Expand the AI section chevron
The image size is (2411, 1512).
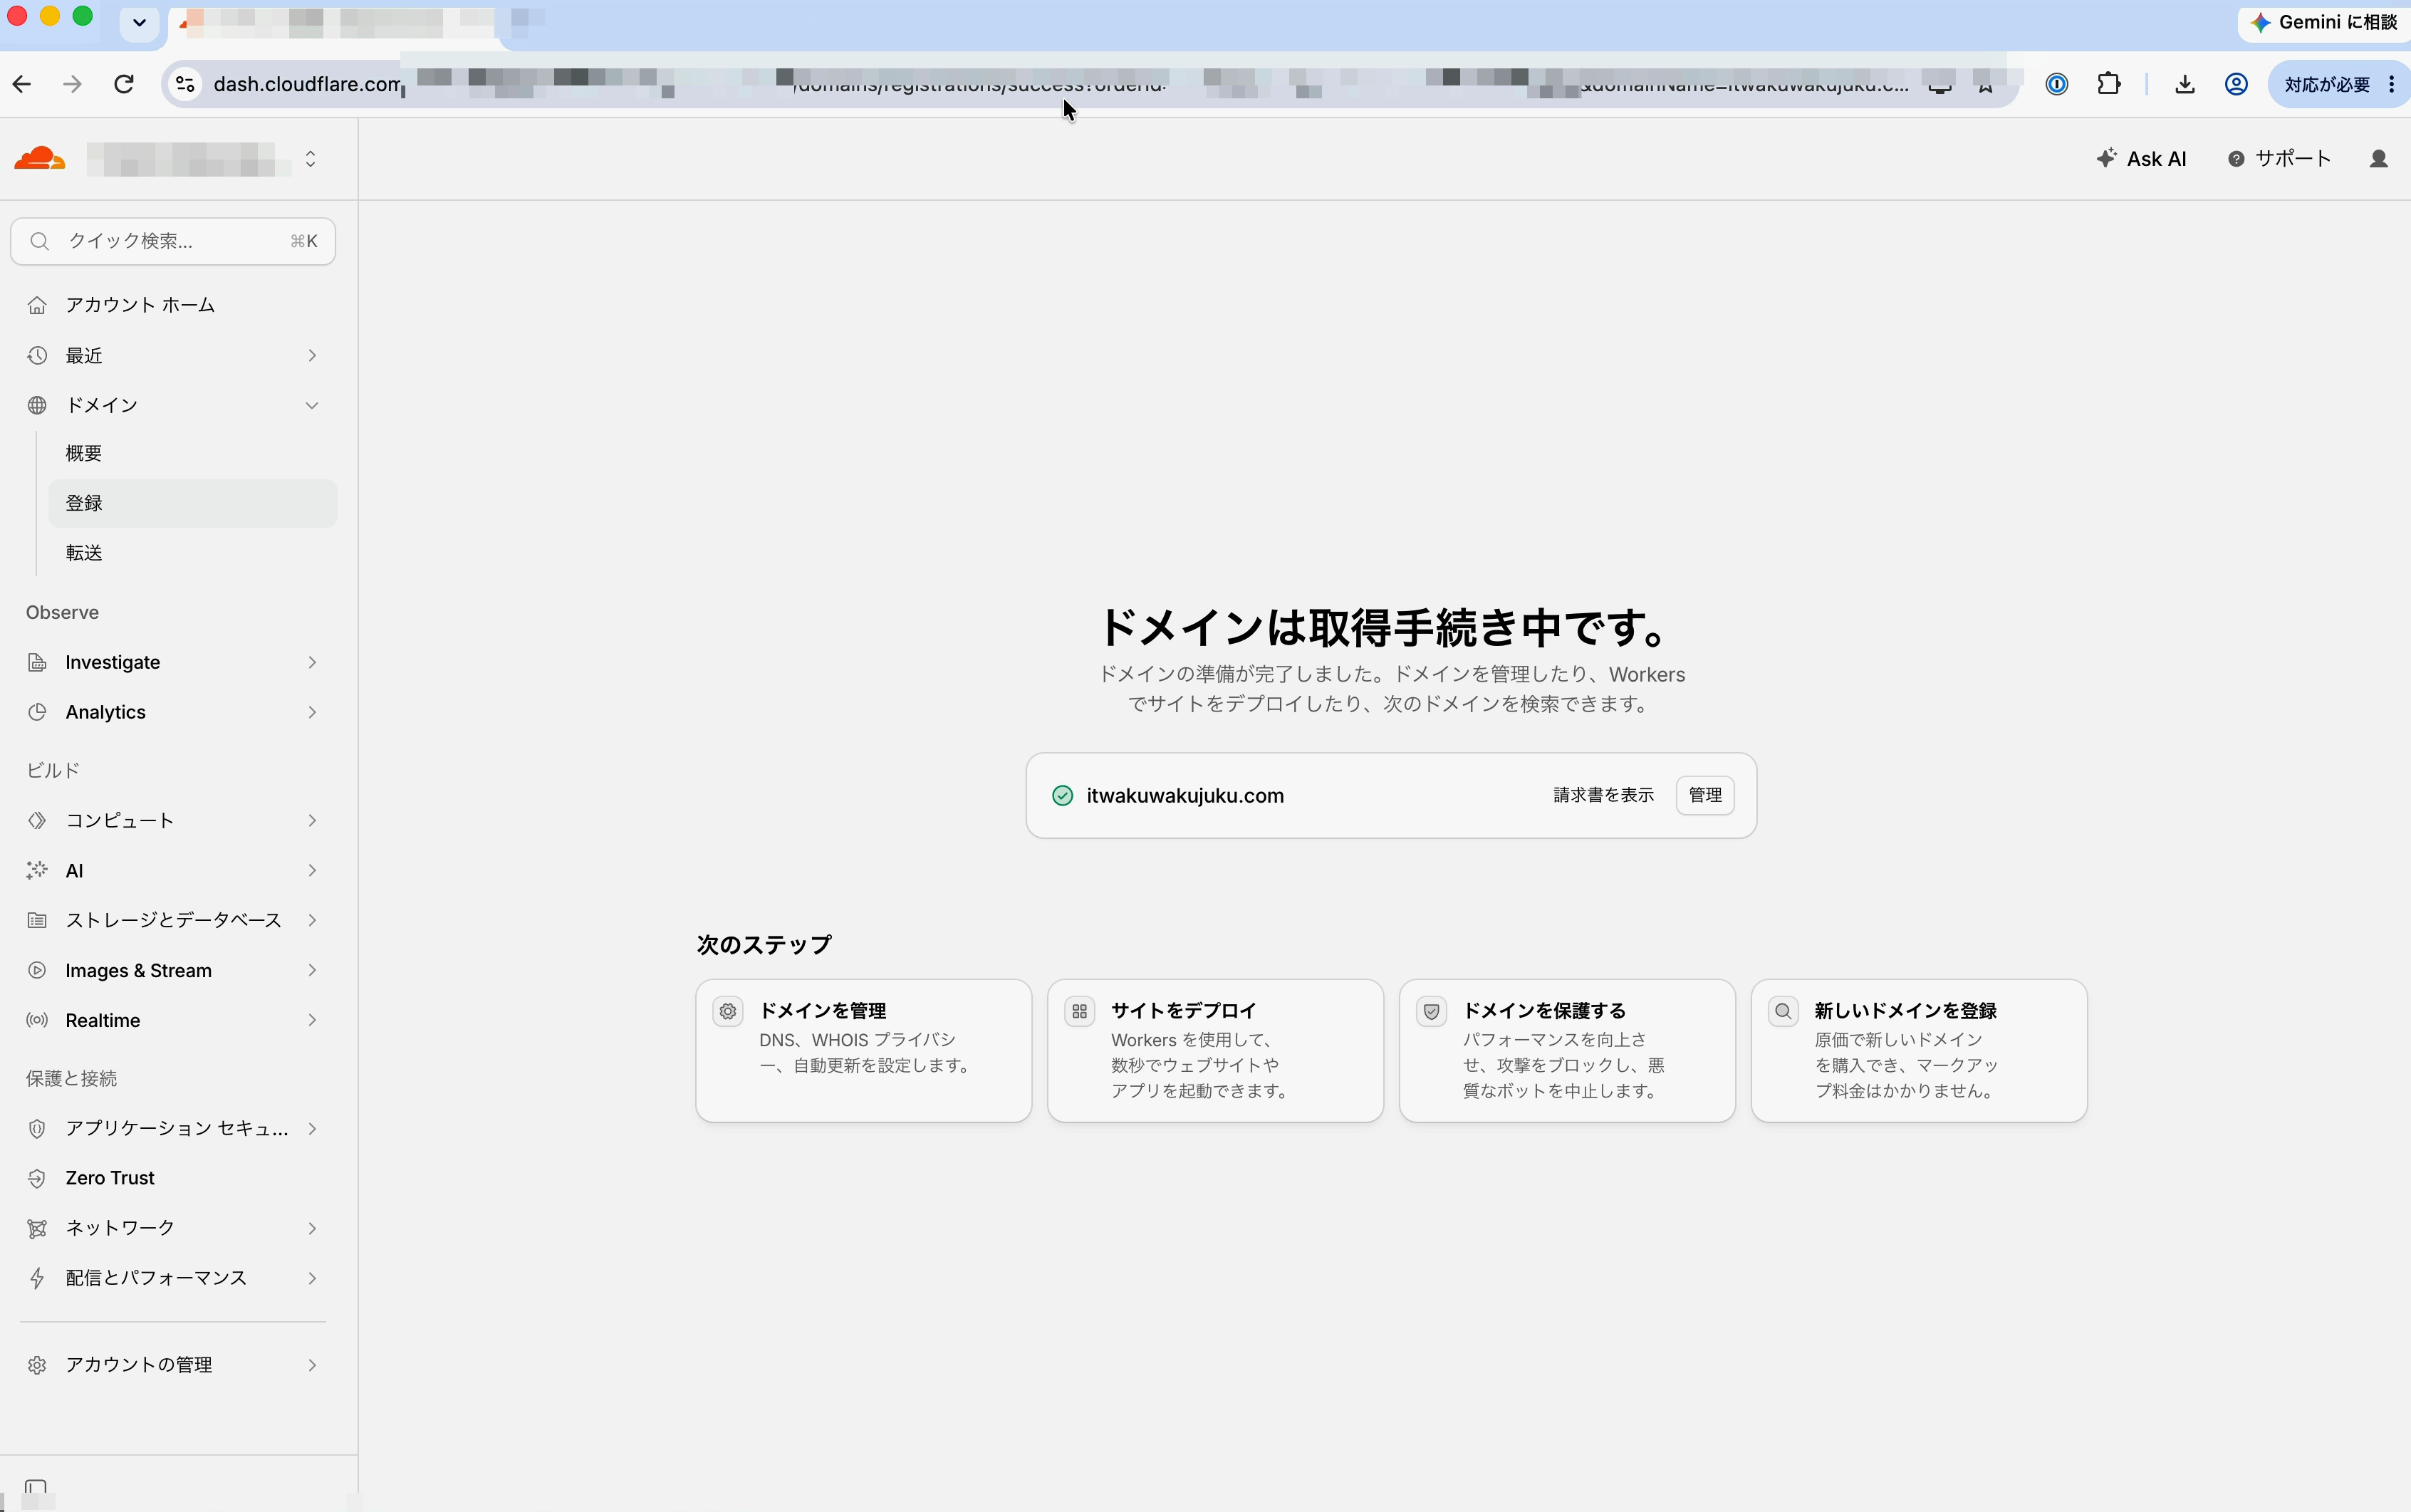tap(312, 870)
